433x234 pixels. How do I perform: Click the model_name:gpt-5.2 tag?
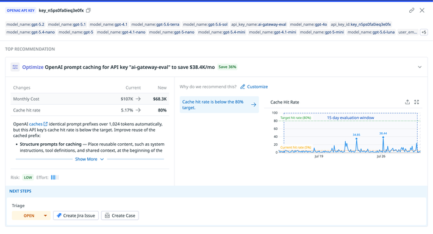[25, 24]
